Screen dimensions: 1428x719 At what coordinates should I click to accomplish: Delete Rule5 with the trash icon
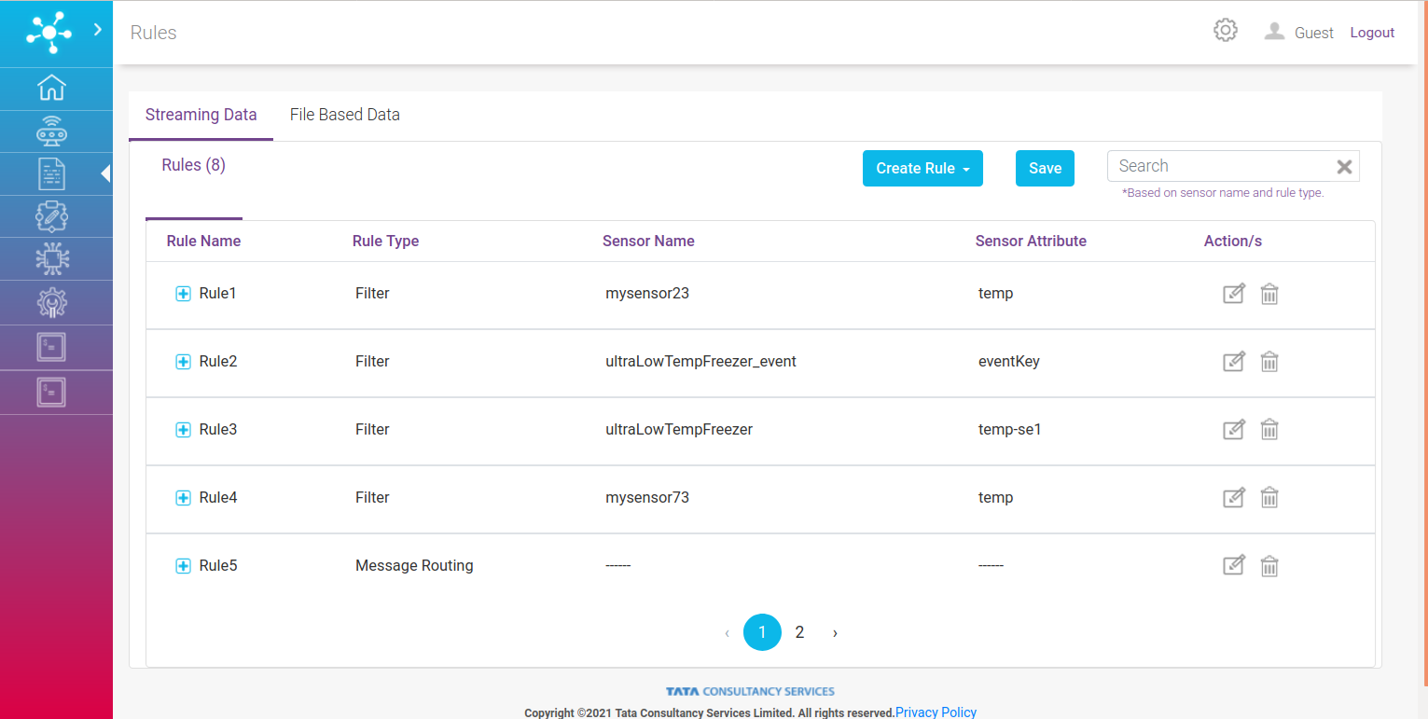pos(1269,566)
